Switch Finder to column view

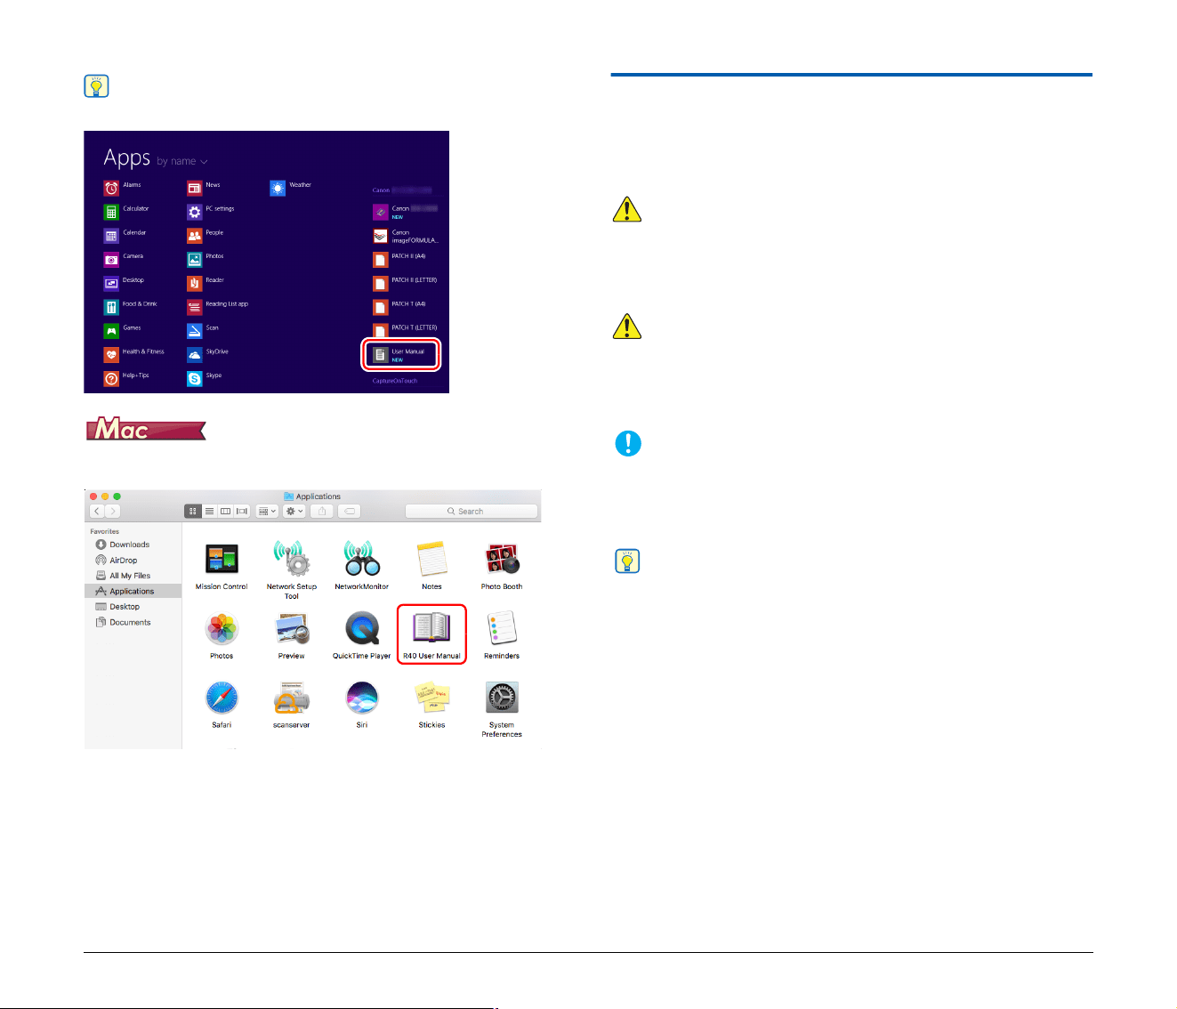pyautogui.click(x=225, y=511)
